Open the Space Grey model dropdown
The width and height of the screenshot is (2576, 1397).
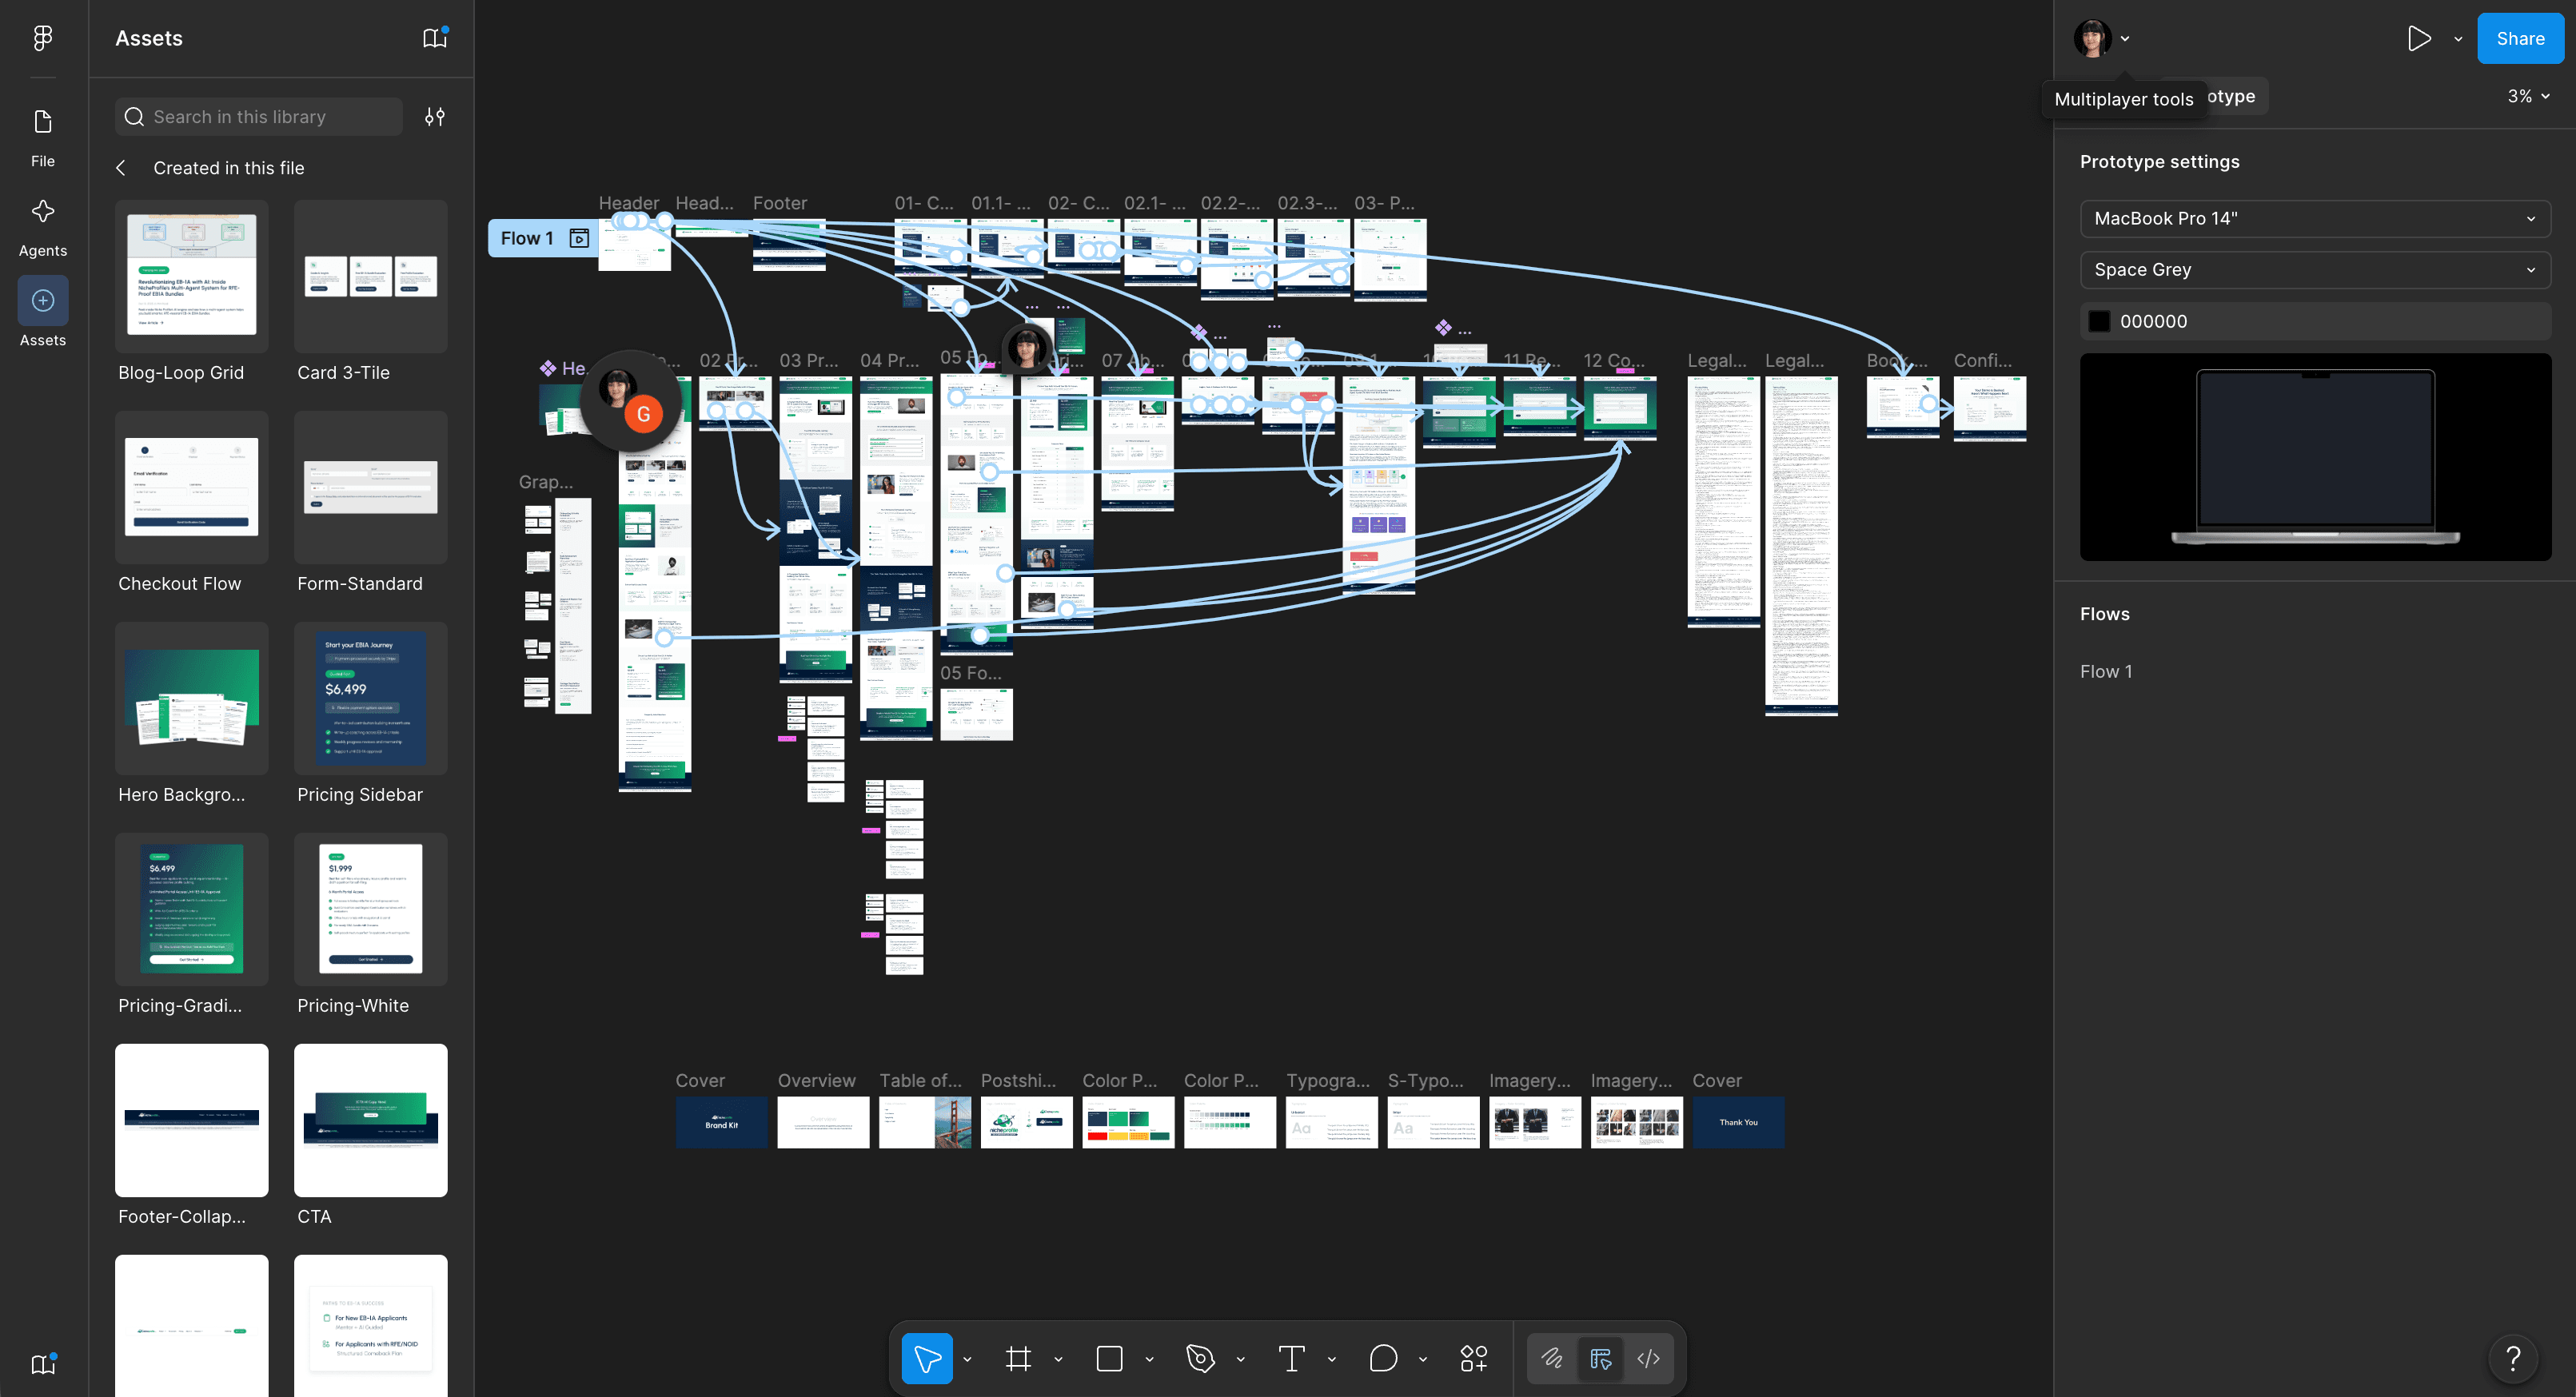pyautogui.click(x=2315, y=270)
